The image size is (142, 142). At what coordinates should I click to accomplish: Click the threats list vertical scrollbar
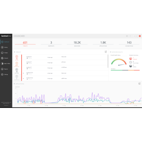(x=108, y=61)
